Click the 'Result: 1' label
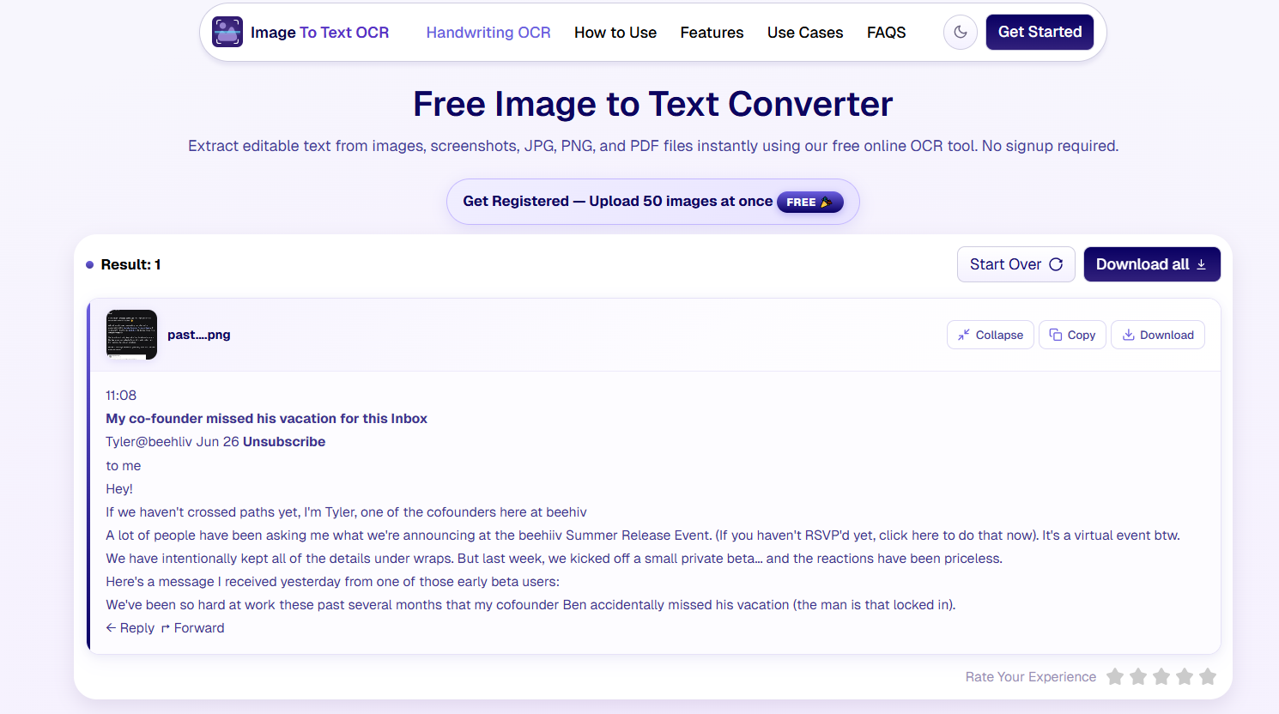 [130, 264]
